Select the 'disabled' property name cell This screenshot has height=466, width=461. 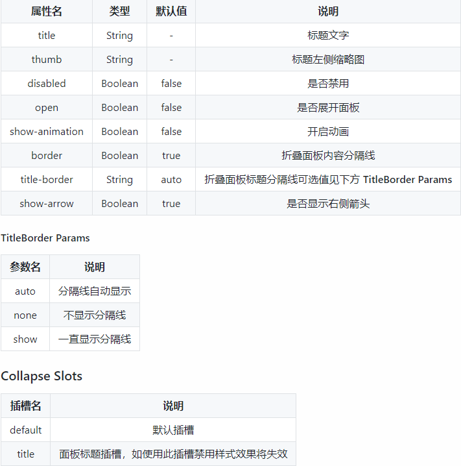(47, 84)
